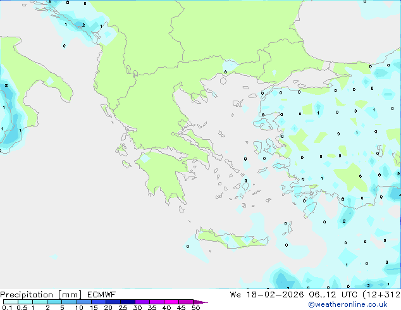Click the 'Precipitation' title text
The width and height of the screenshot is (401, 310).
pos(27,295)
